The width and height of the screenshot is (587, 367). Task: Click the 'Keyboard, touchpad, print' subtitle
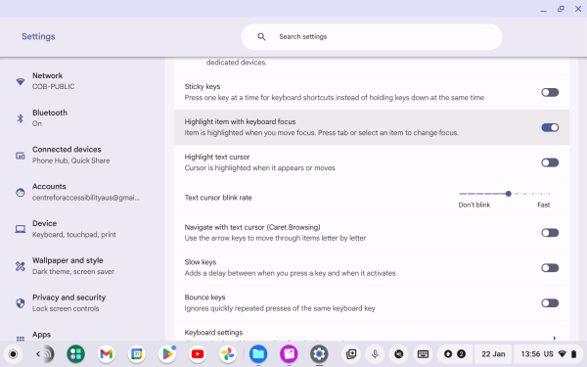coord(73,235)
